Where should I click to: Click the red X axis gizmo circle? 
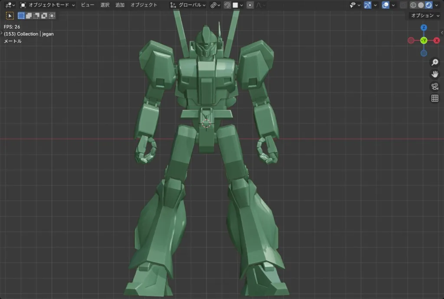tap(437, 40)
